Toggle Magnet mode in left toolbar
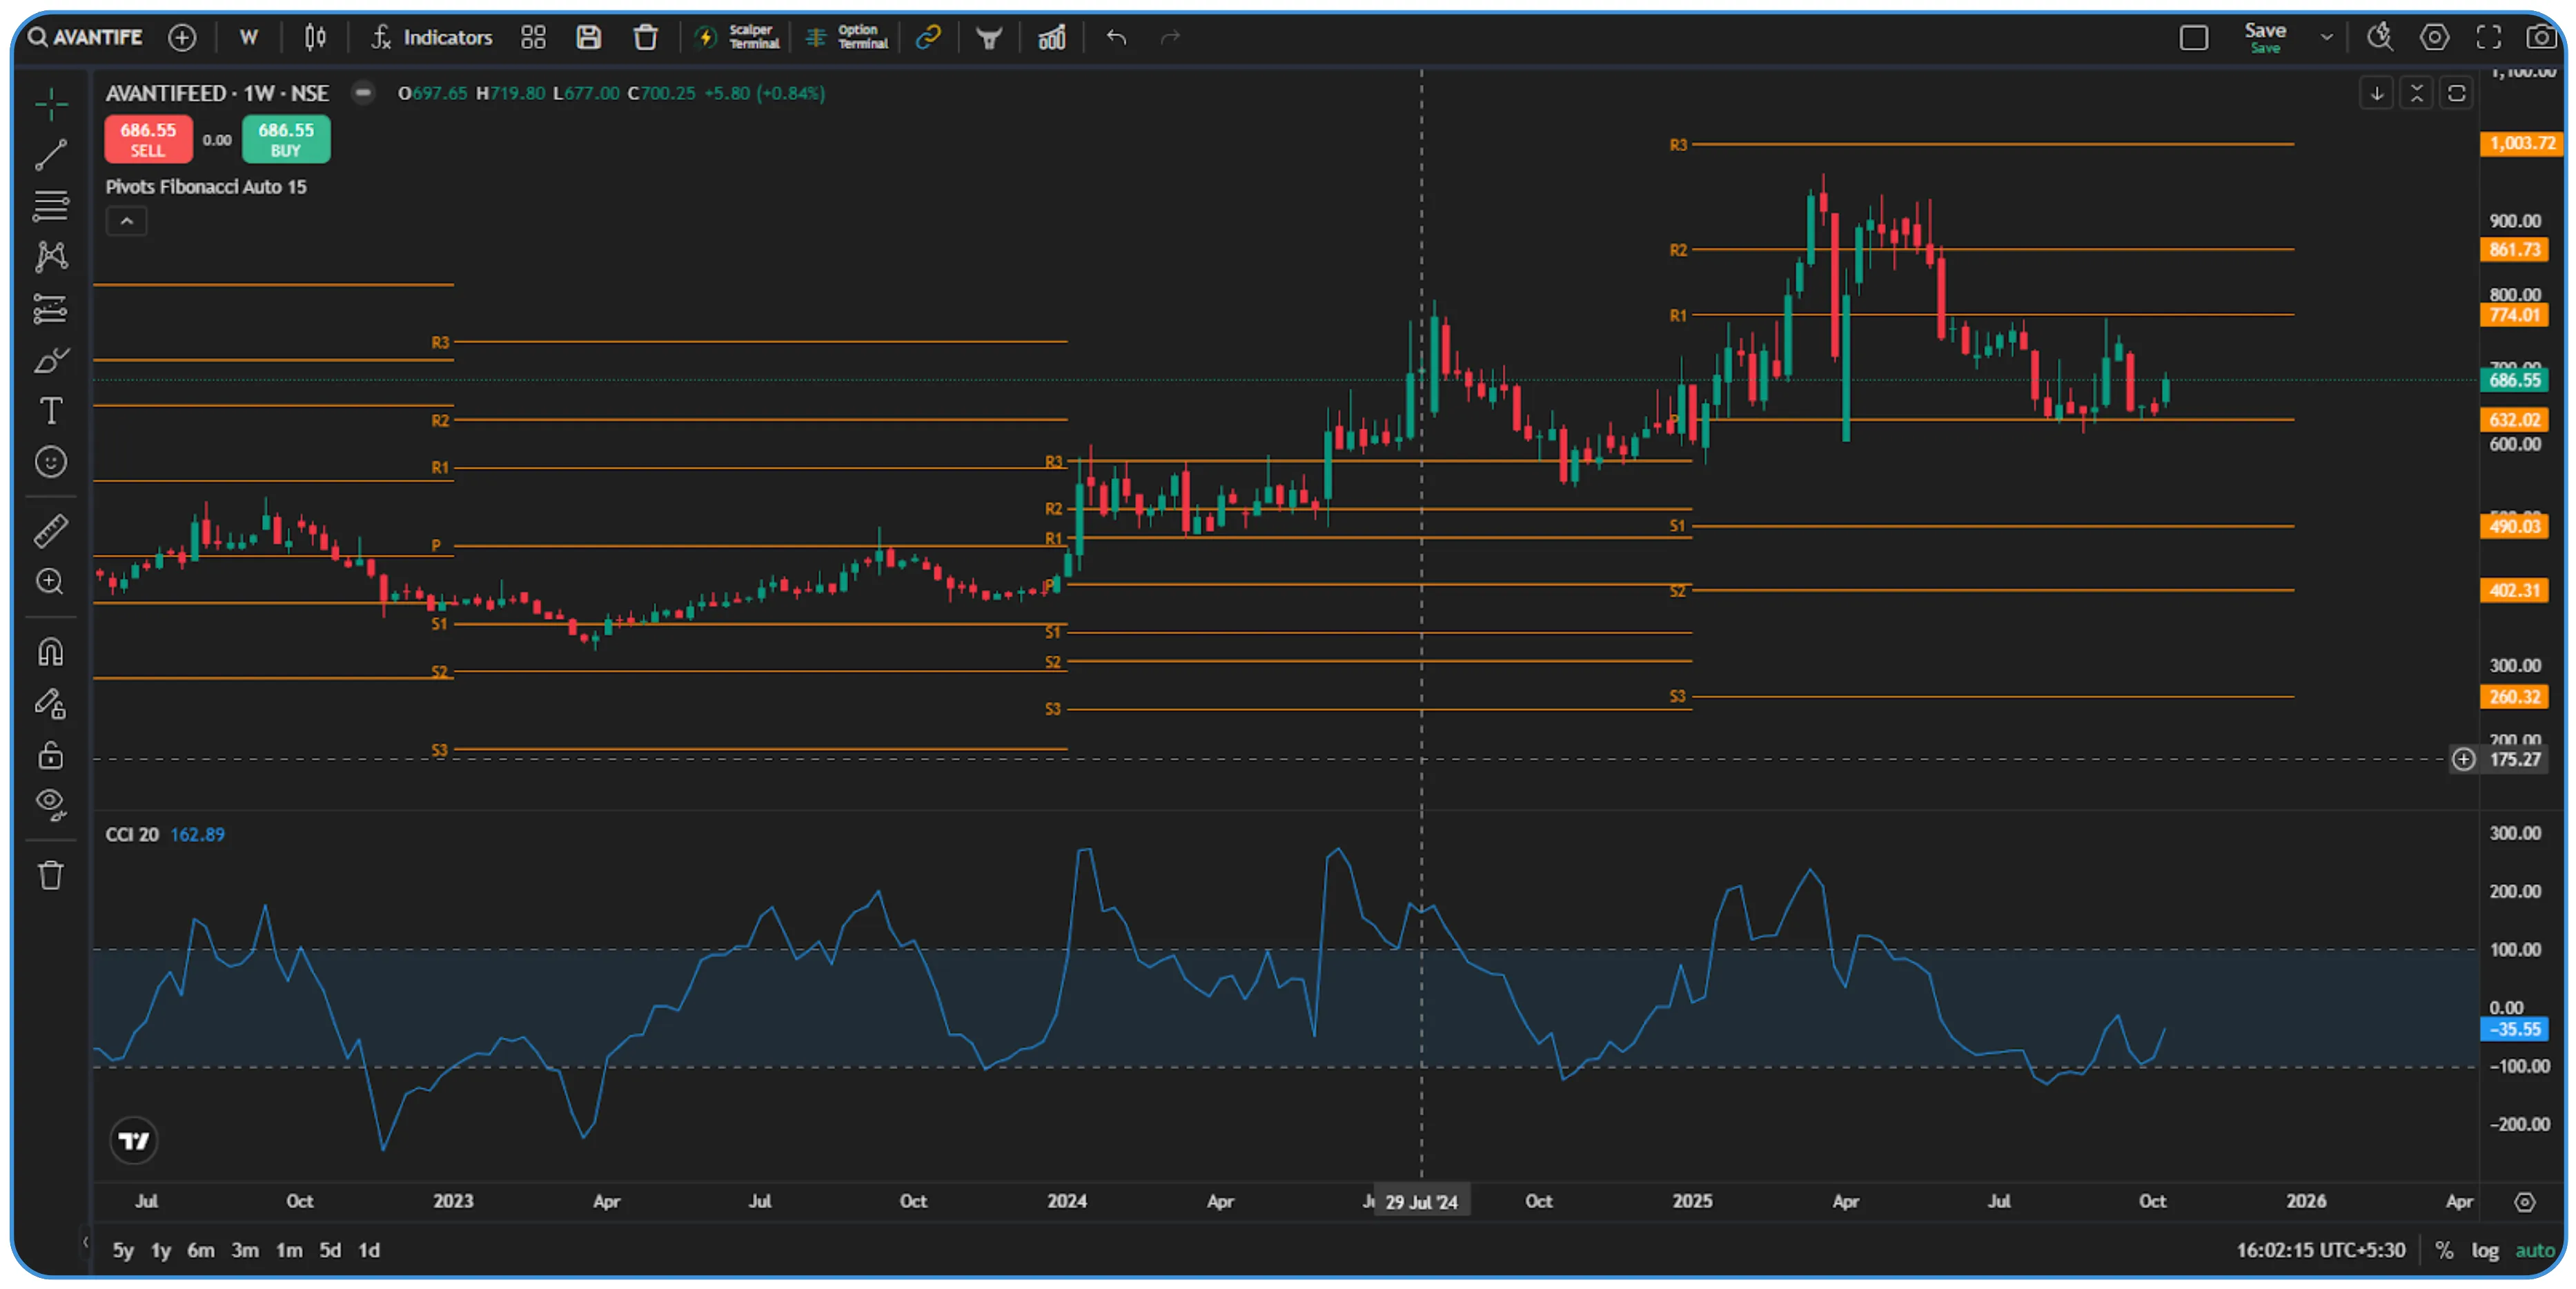Screen dimensions: 2576x1289 (51, 652)
